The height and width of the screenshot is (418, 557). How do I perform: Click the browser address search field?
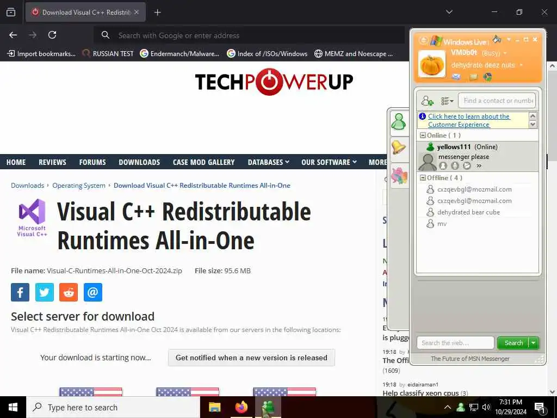click(249, 35)
